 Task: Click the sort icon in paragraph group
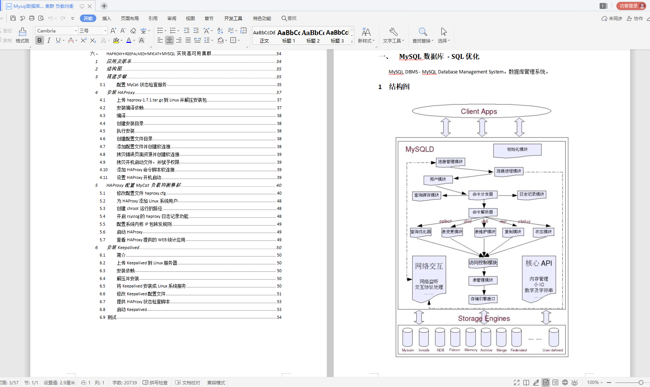tap(220, 31)
